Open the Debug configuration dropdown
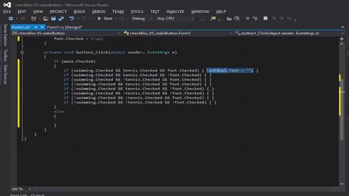The width and height of the screenshot is (349, 196). [x=142, y=19]
